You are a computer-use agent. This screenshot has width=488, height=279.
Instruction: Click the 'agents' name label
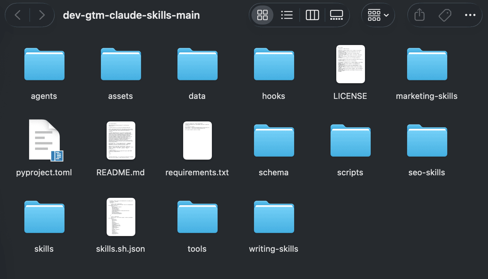(44, 96)
